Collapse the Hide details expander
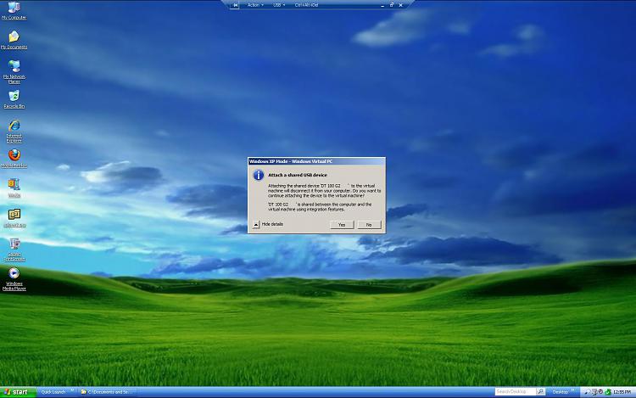The height and width of the screenshot is (398, 636). [256, 224]
